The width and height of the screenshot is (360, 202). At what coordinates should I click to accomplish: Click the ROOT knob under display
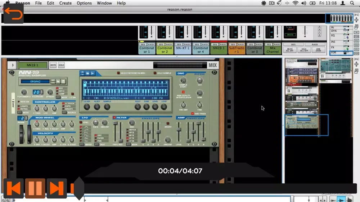(138, 107)
